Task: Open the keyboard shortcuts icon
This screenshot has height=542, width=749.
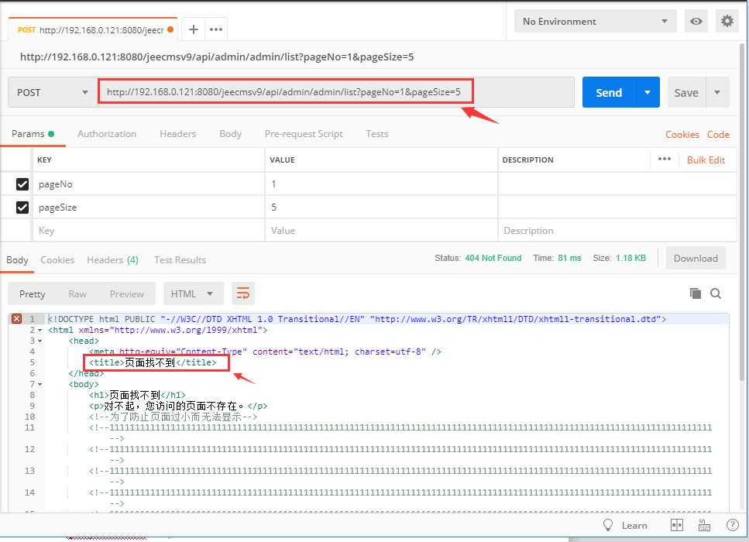Action: coord(704,525)
